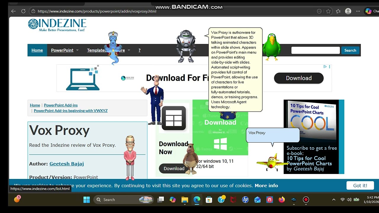Open the PowerPoint navigation menu
The height and width of the screenshot is (213, 379).
(x=62, y=50)
